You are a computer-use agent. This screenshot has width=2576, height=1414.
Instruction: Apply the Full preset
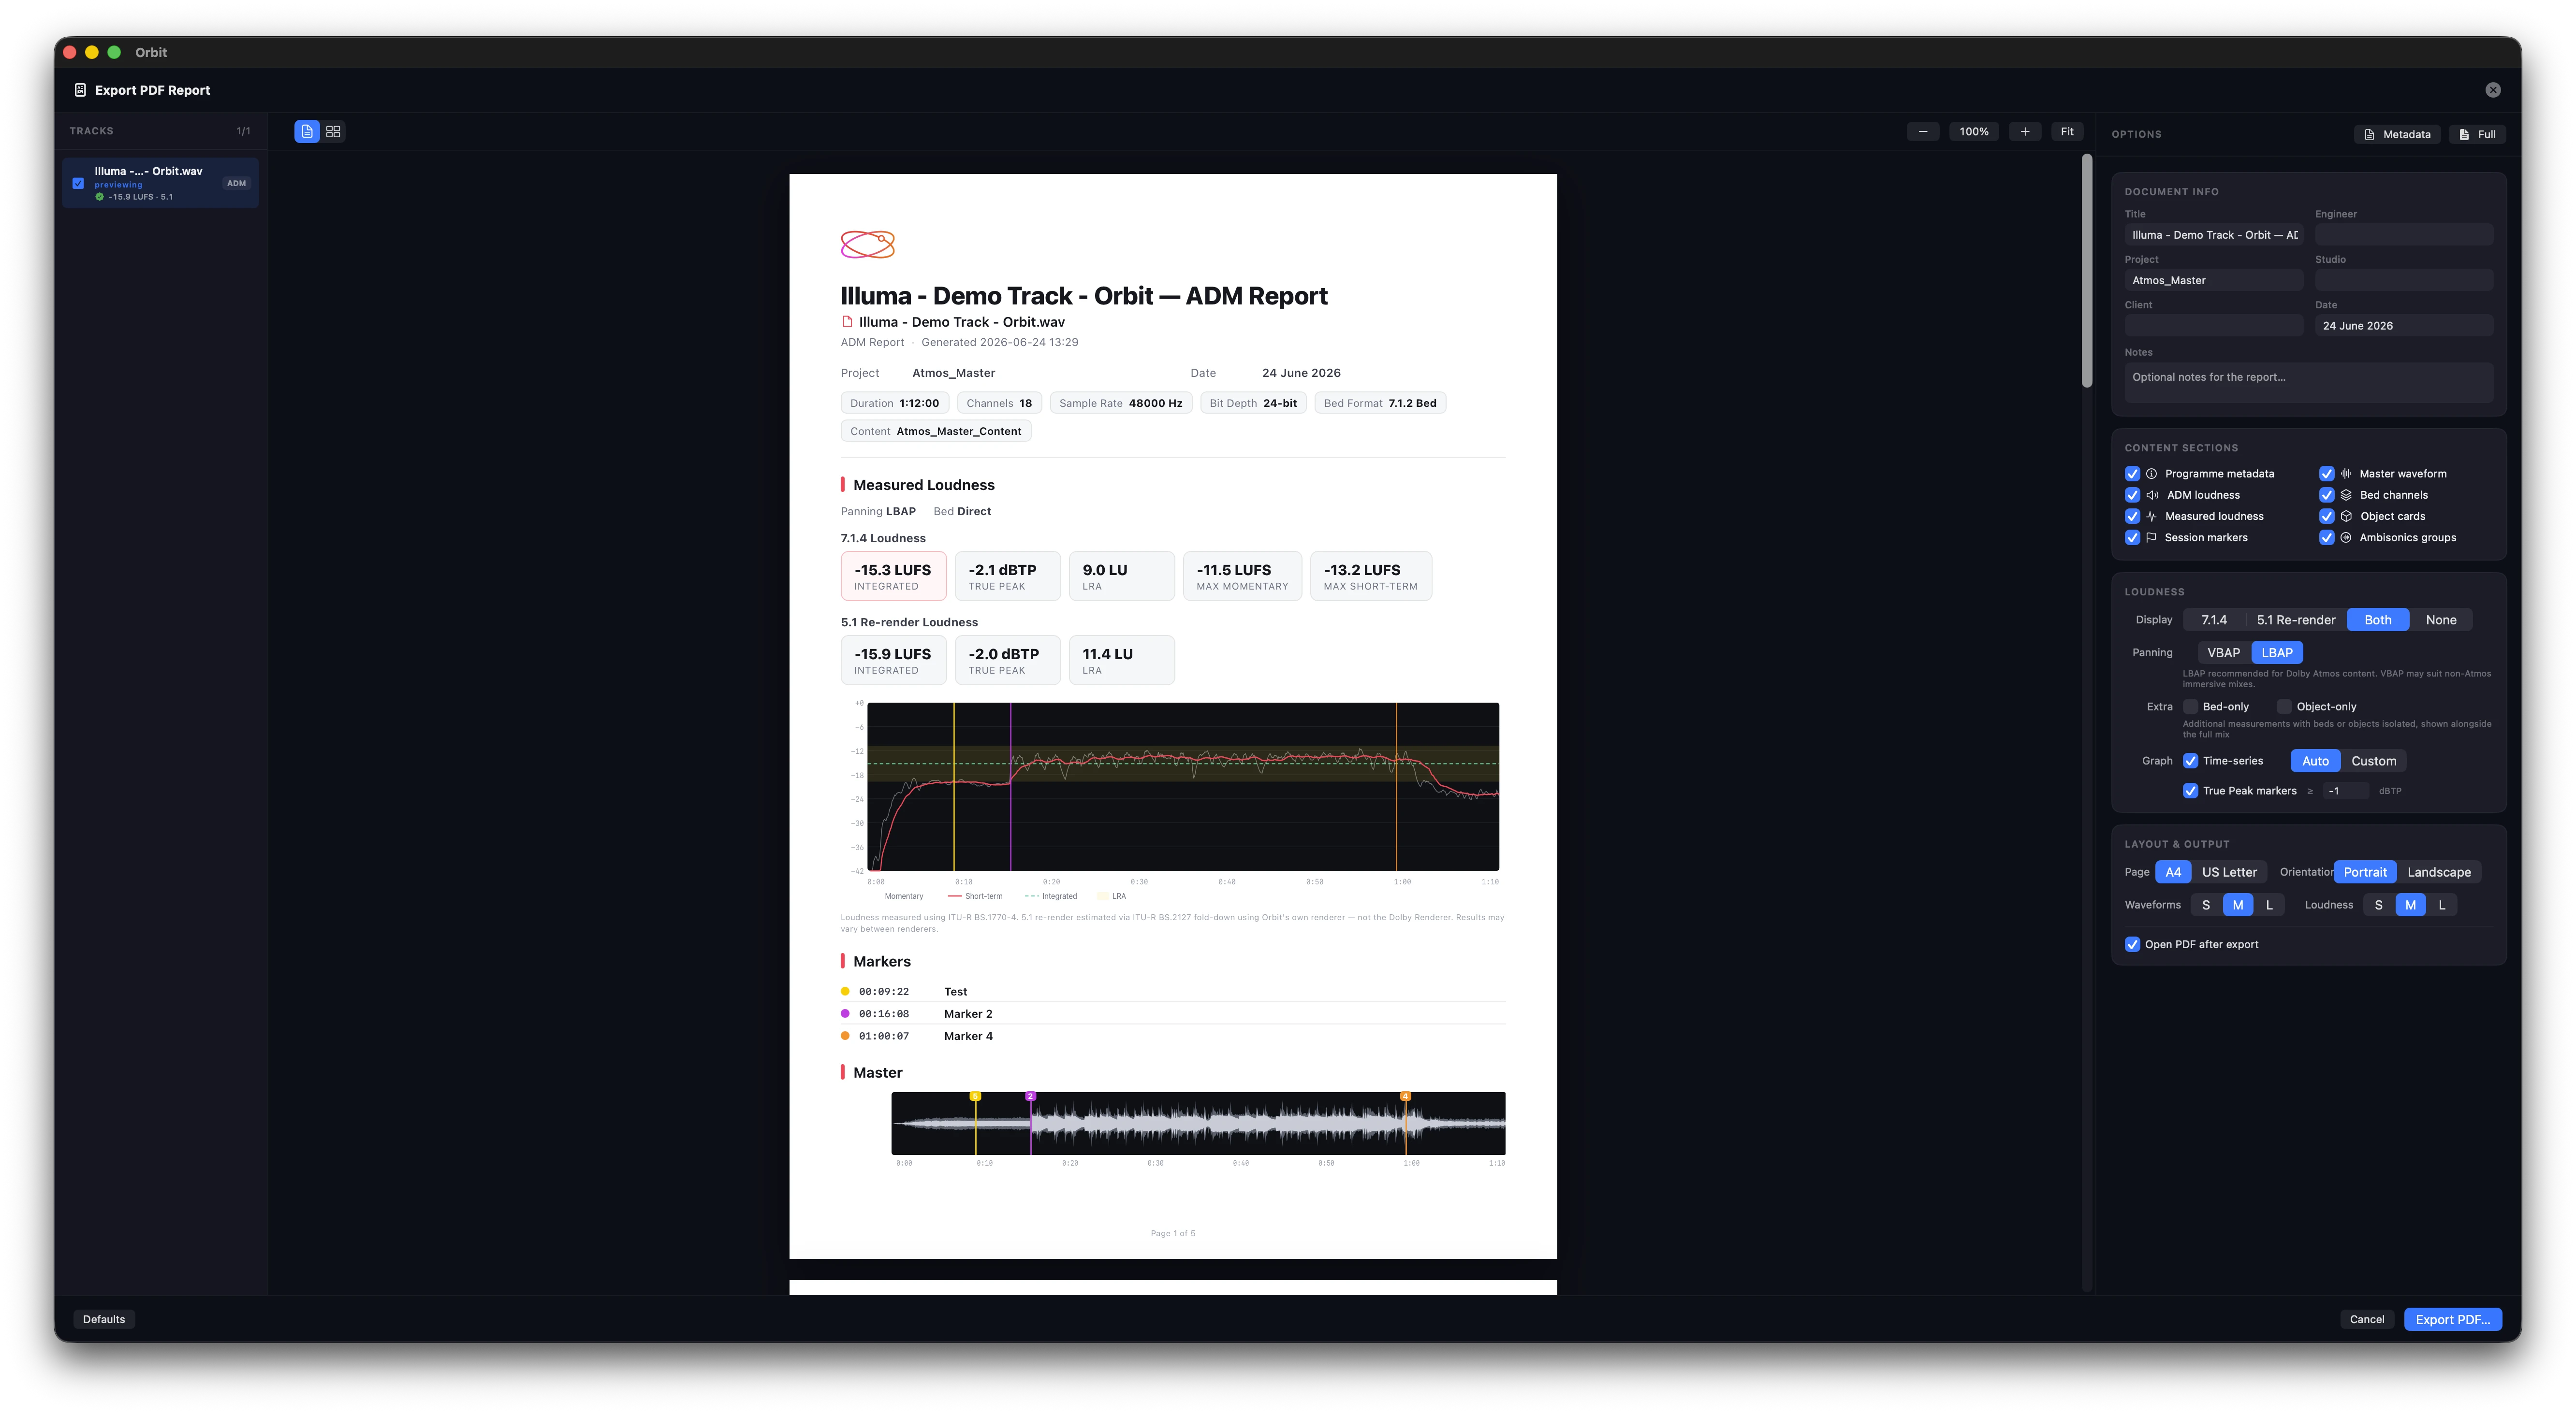2477,134
